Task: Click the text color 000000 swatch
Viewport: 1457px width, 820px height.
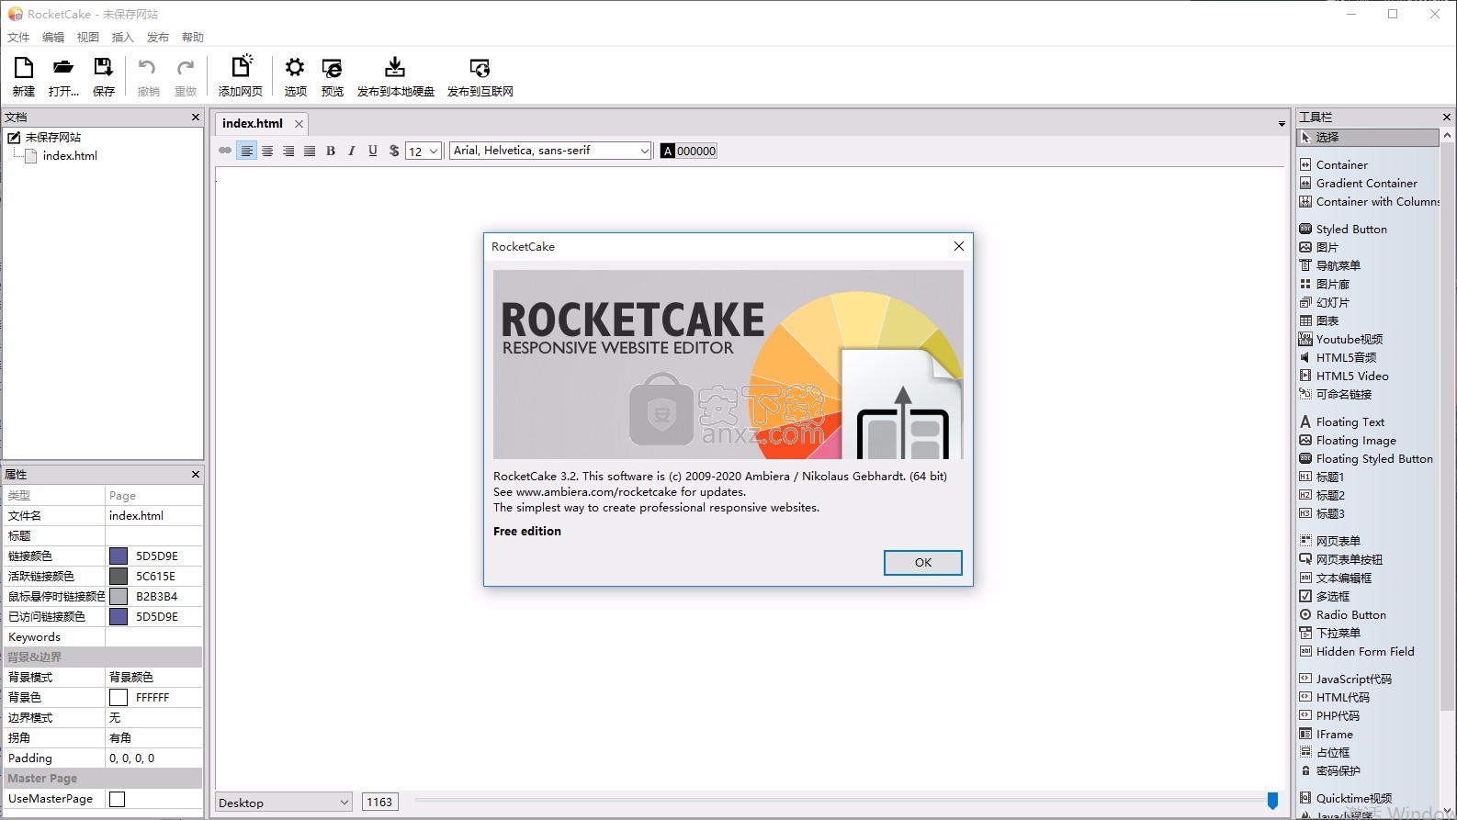Action: (x=688, y=151)
